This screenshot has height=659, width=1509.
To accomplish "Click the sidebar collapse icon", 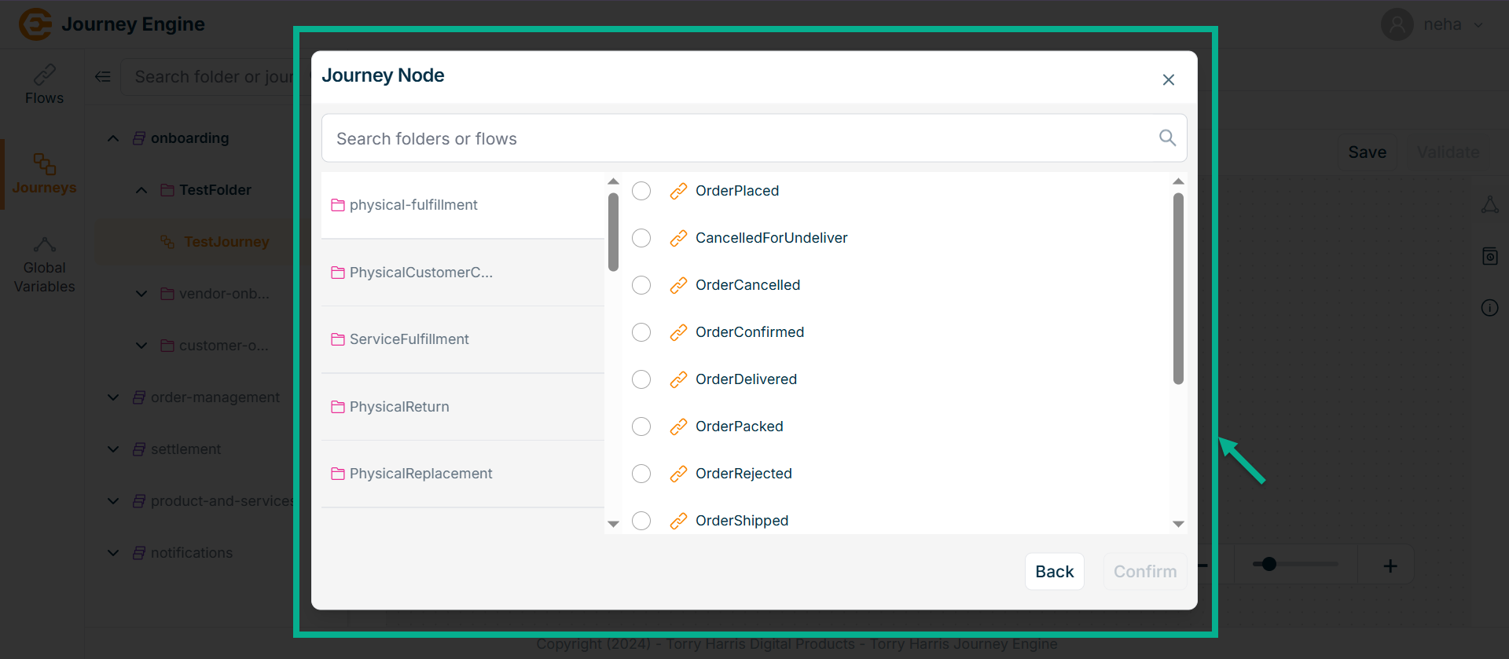I will (103, 77).
